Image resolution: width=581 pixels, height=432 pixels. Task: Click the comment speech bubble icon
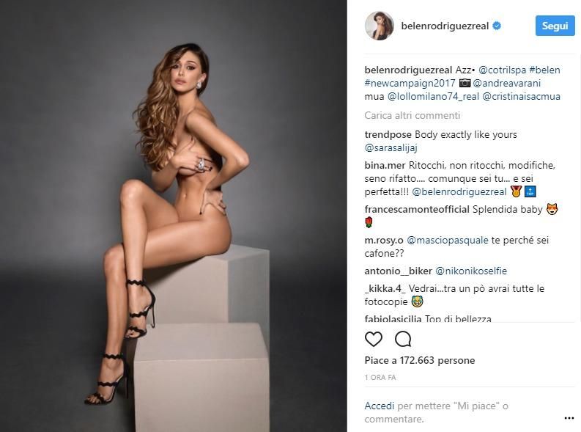coord(403,339)
